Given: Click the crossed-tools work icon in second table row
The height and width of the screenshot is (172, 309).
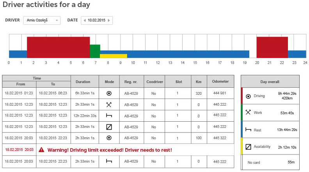Looking at the screenshot, I should pyautogui.click(x=109, y=105).
